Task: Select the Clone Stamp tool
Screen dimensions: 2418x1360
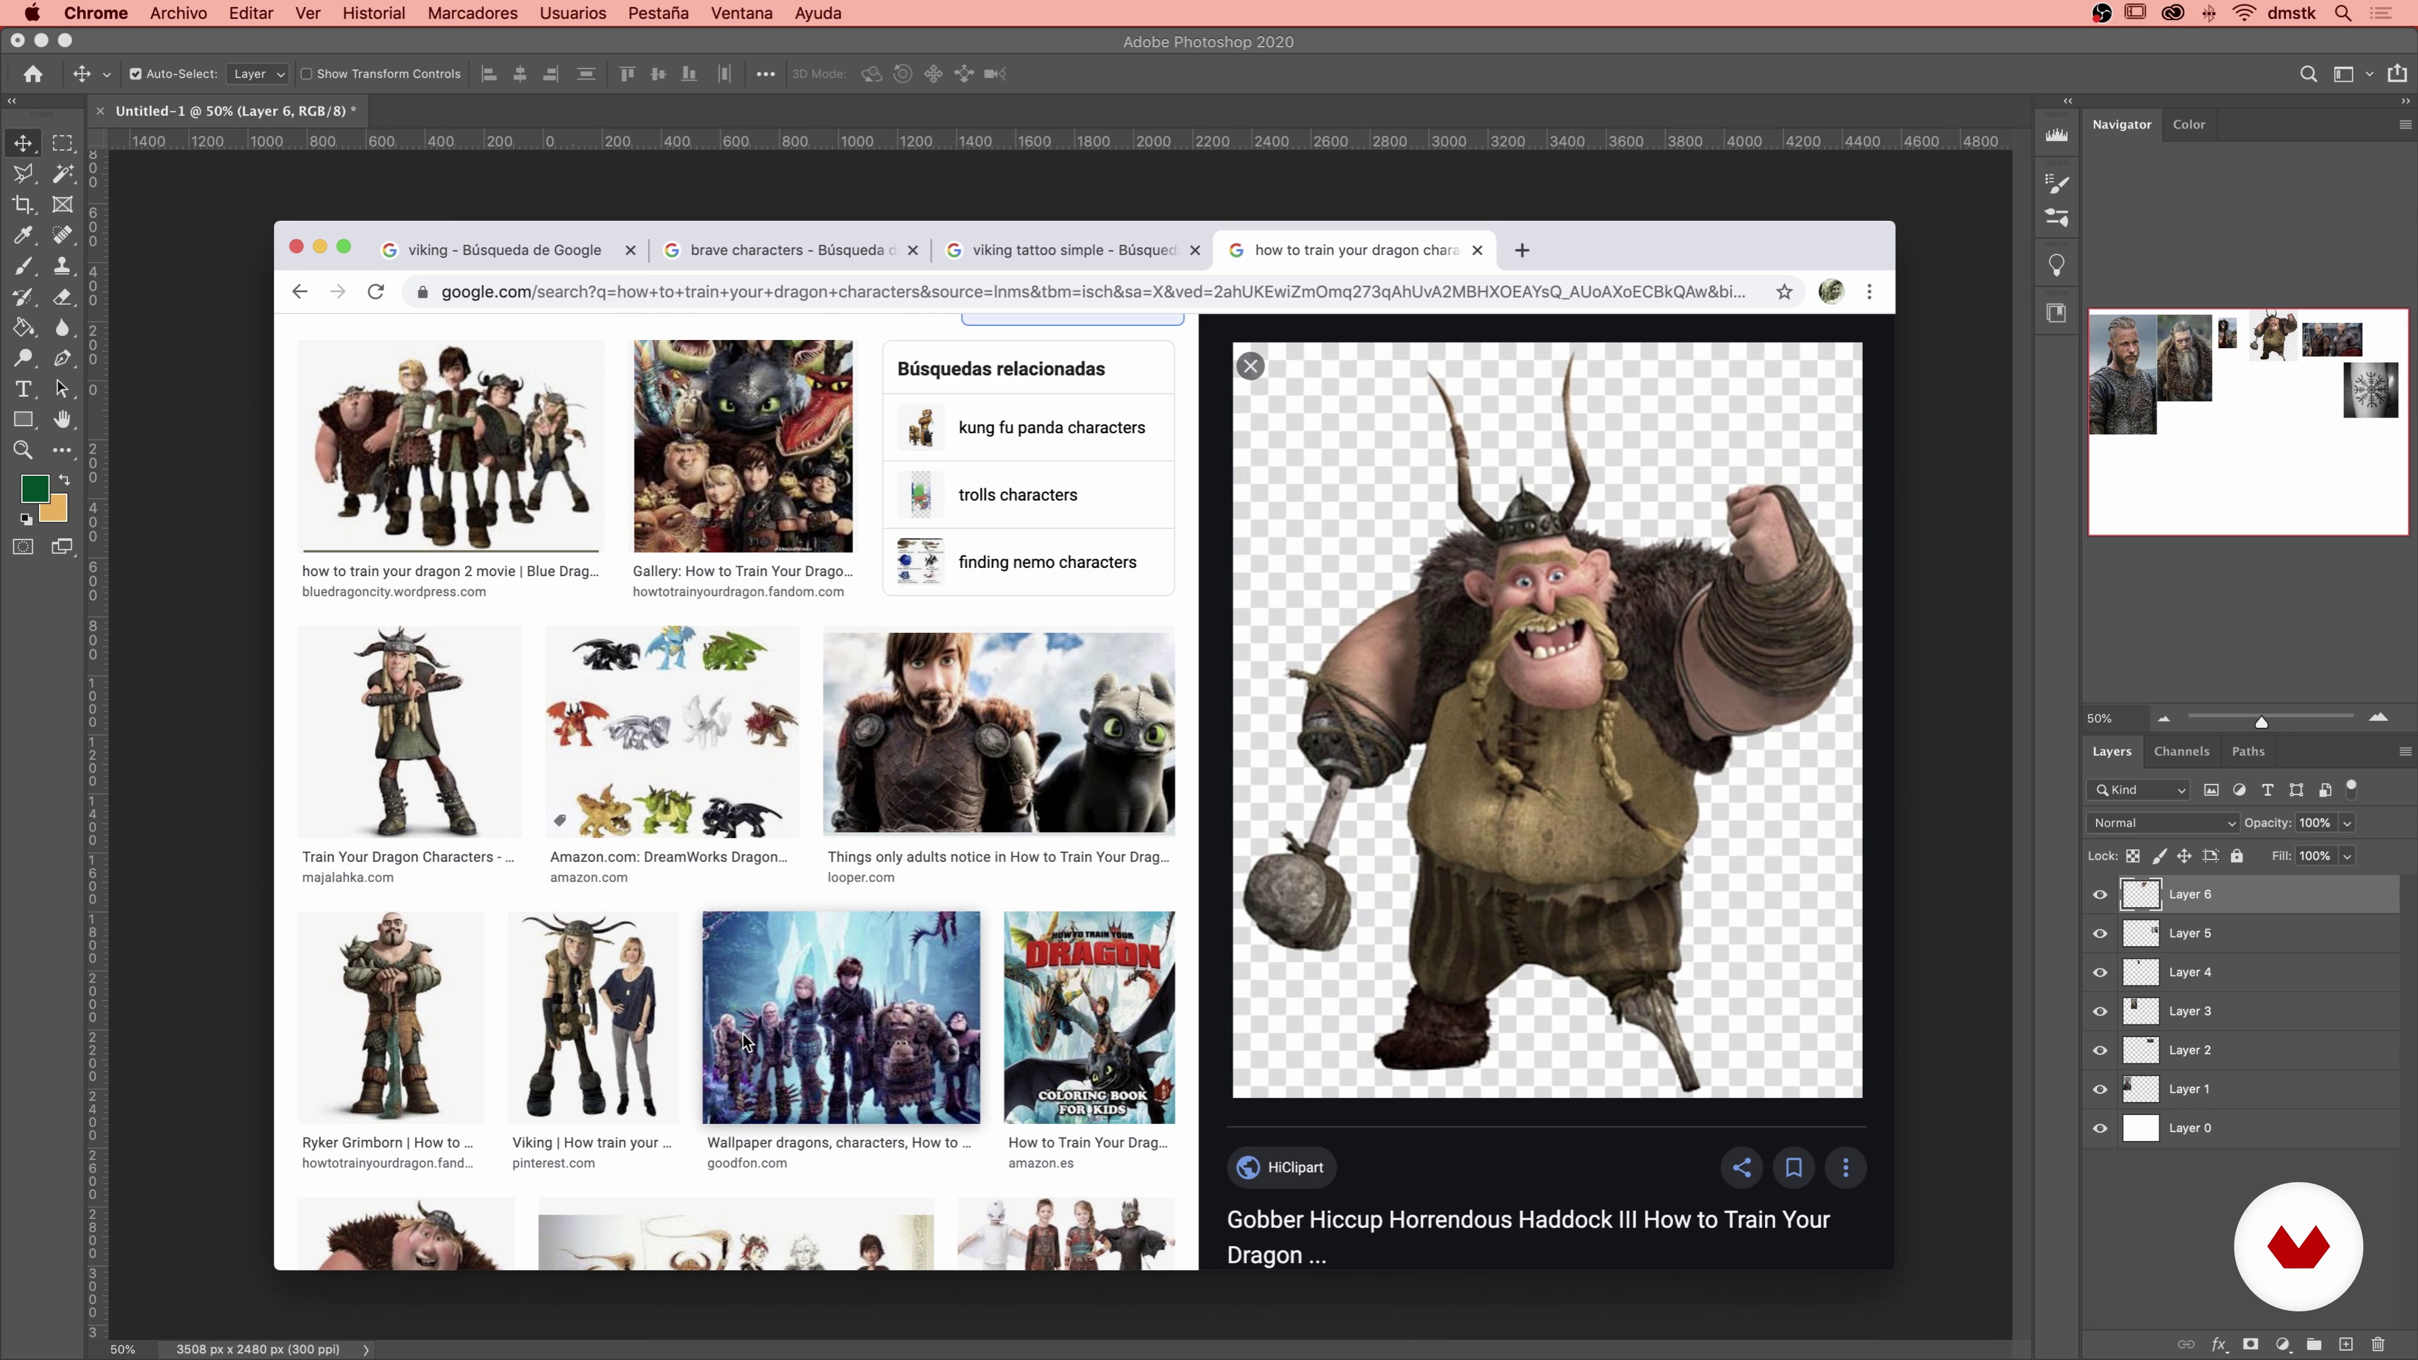Action: [x=63, y=266]
